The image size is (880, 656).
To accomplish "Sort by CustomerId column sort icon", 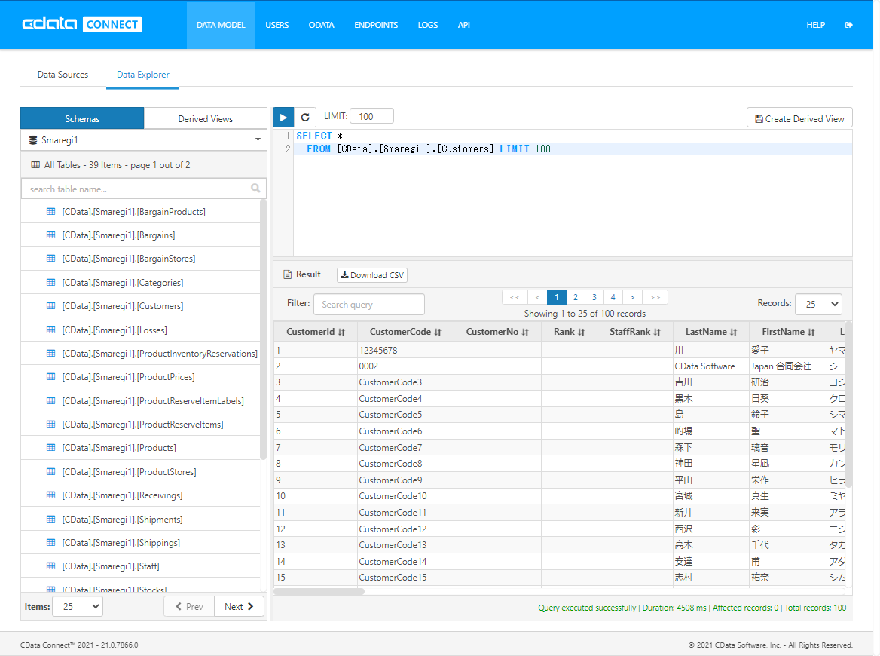I will click(342, 332).
